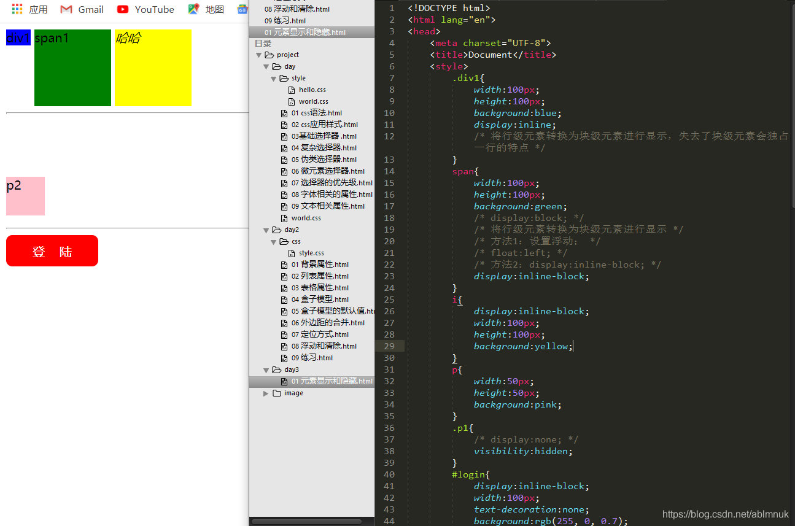This screenshot has height=526, width=795.
Task: Open 08 字体相关的属性.html in the tree
Action: point(332,195)
